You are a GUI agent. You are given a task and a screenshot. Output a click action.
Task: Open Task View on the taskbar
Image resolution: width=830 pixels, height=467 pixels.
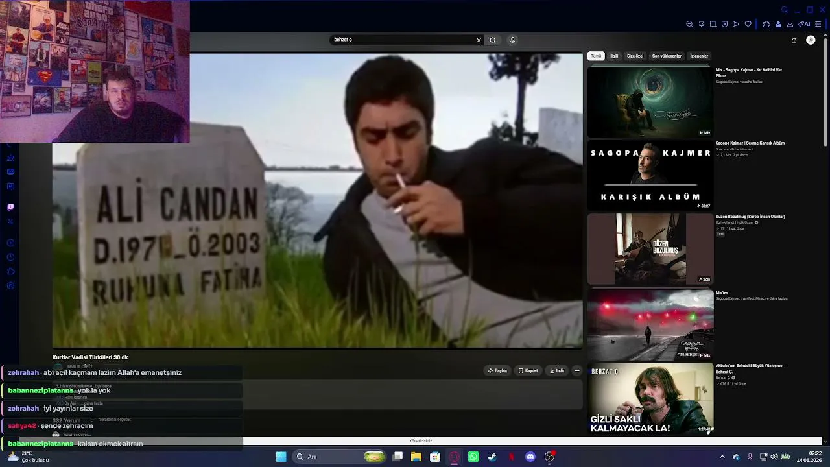pyautogui.click(x=397, y=457)
